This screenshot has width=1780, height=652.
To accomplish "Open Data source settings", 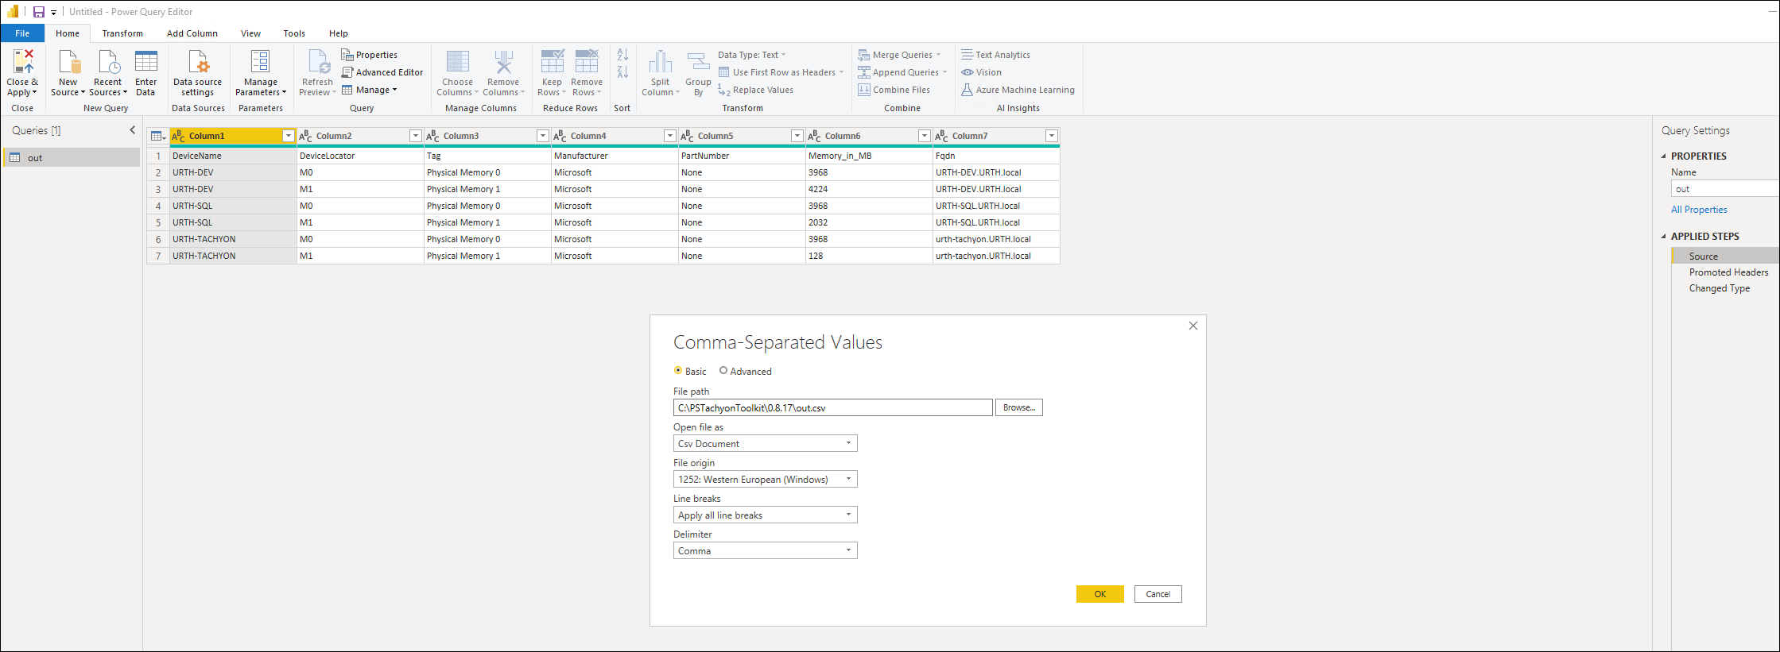I will point(198,62).
